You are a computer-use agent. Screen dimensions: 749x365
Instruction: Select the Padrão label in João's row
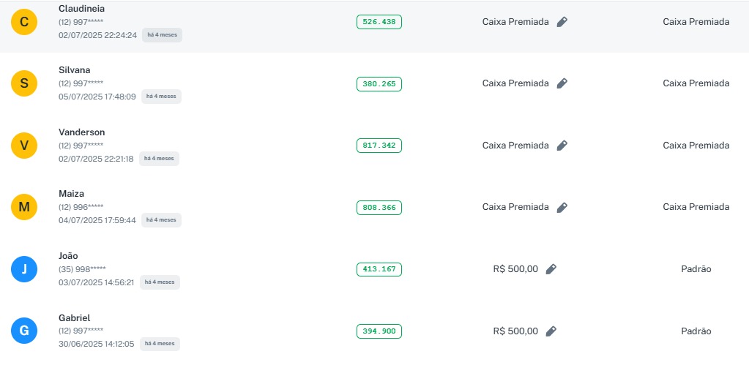coord(696,269)
